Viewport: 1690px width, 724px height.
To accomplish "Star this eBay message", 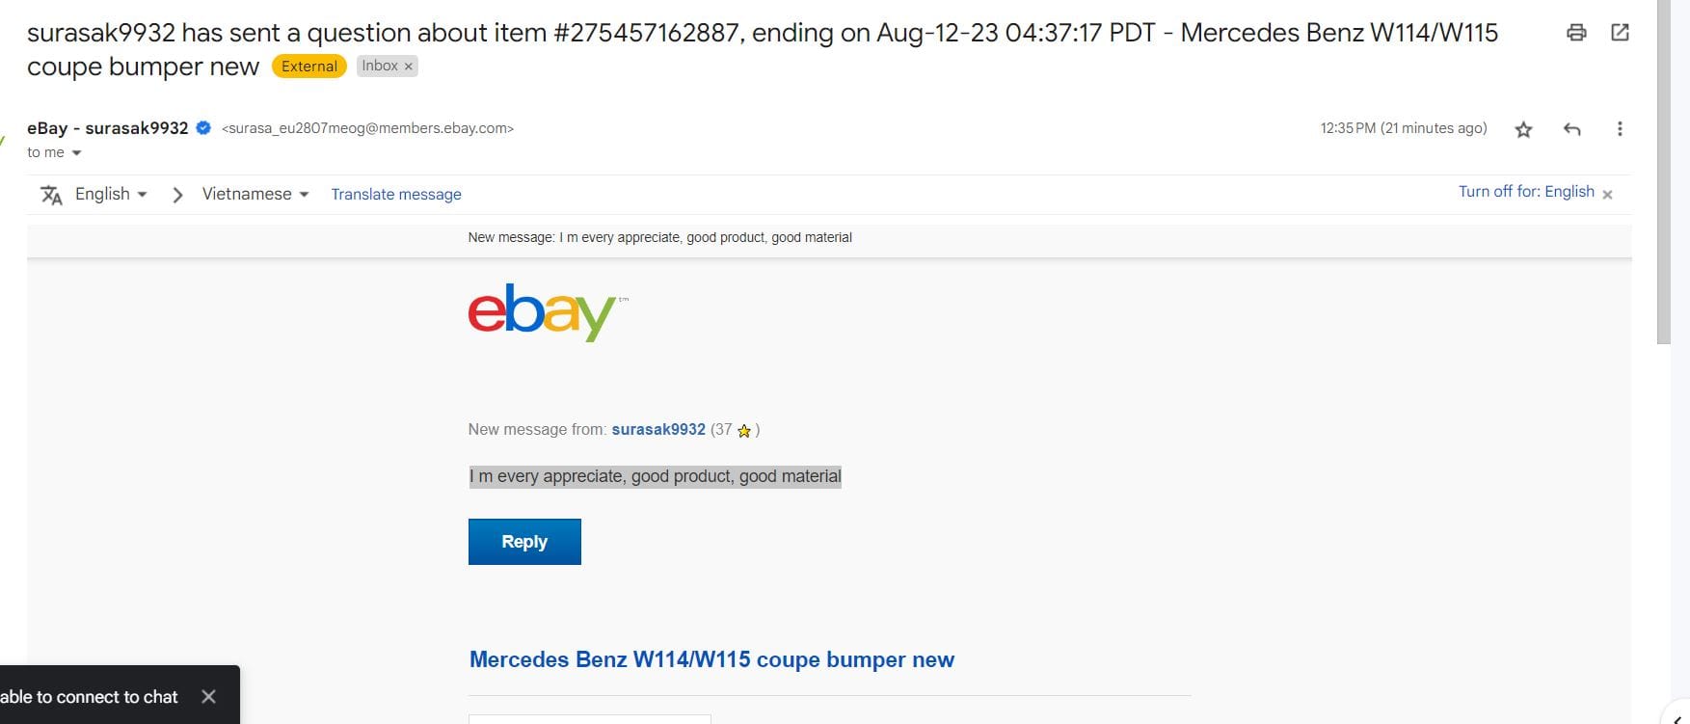I will [1523, 129].
